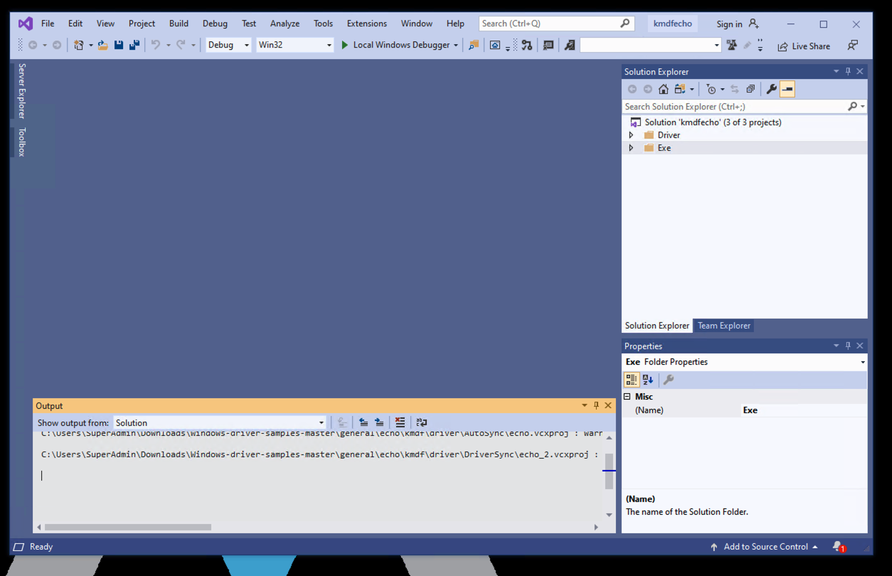Click the Find in Files icon
Viewport: 892px width, 576px height.
point(474,45)
